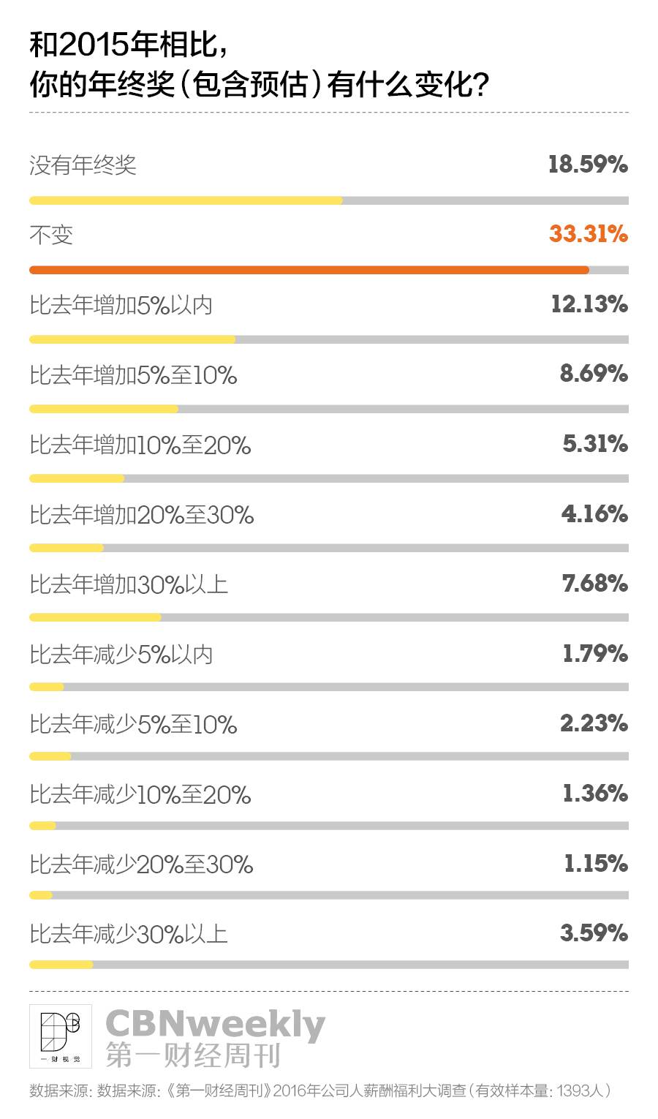658x1119 pixels.
Task: Select the 33.31% orange percentage value
Action: tap(589, 234)
